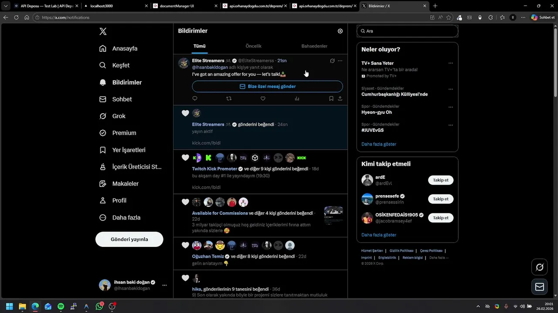Open more options for #JUVEvGS trend
558x313 pixels.
click(x=451, y=125)
